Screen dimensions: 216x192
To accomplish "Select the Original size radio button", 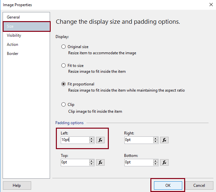I will pos(64,47).
